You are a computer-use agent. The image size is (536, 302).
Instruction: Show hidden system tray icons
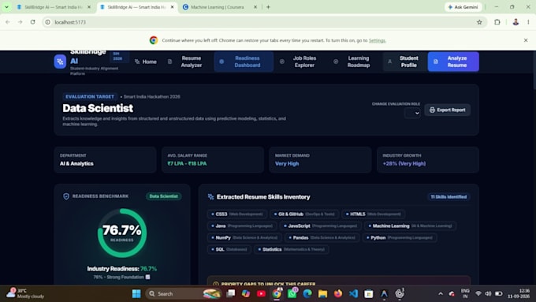(x=441, y=294)
